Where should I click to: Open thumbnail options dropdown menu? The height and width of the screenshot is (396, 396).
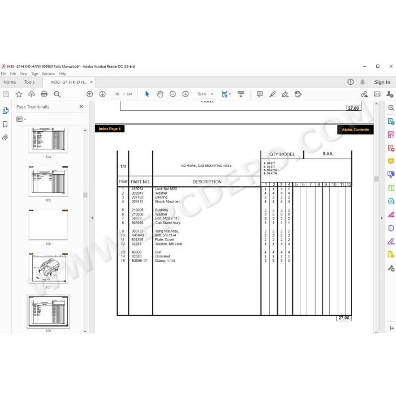click(21, 119)
